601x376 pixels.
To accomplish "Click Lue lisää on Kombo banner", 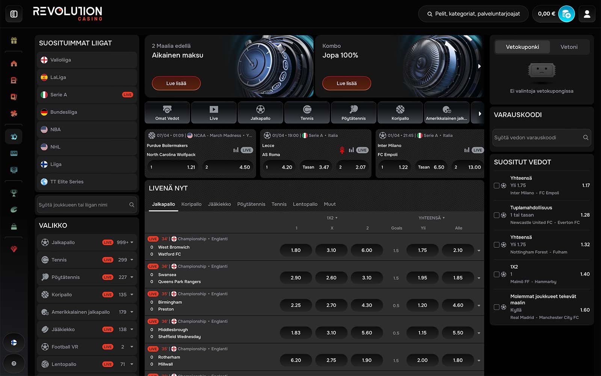I will point(346,83).
